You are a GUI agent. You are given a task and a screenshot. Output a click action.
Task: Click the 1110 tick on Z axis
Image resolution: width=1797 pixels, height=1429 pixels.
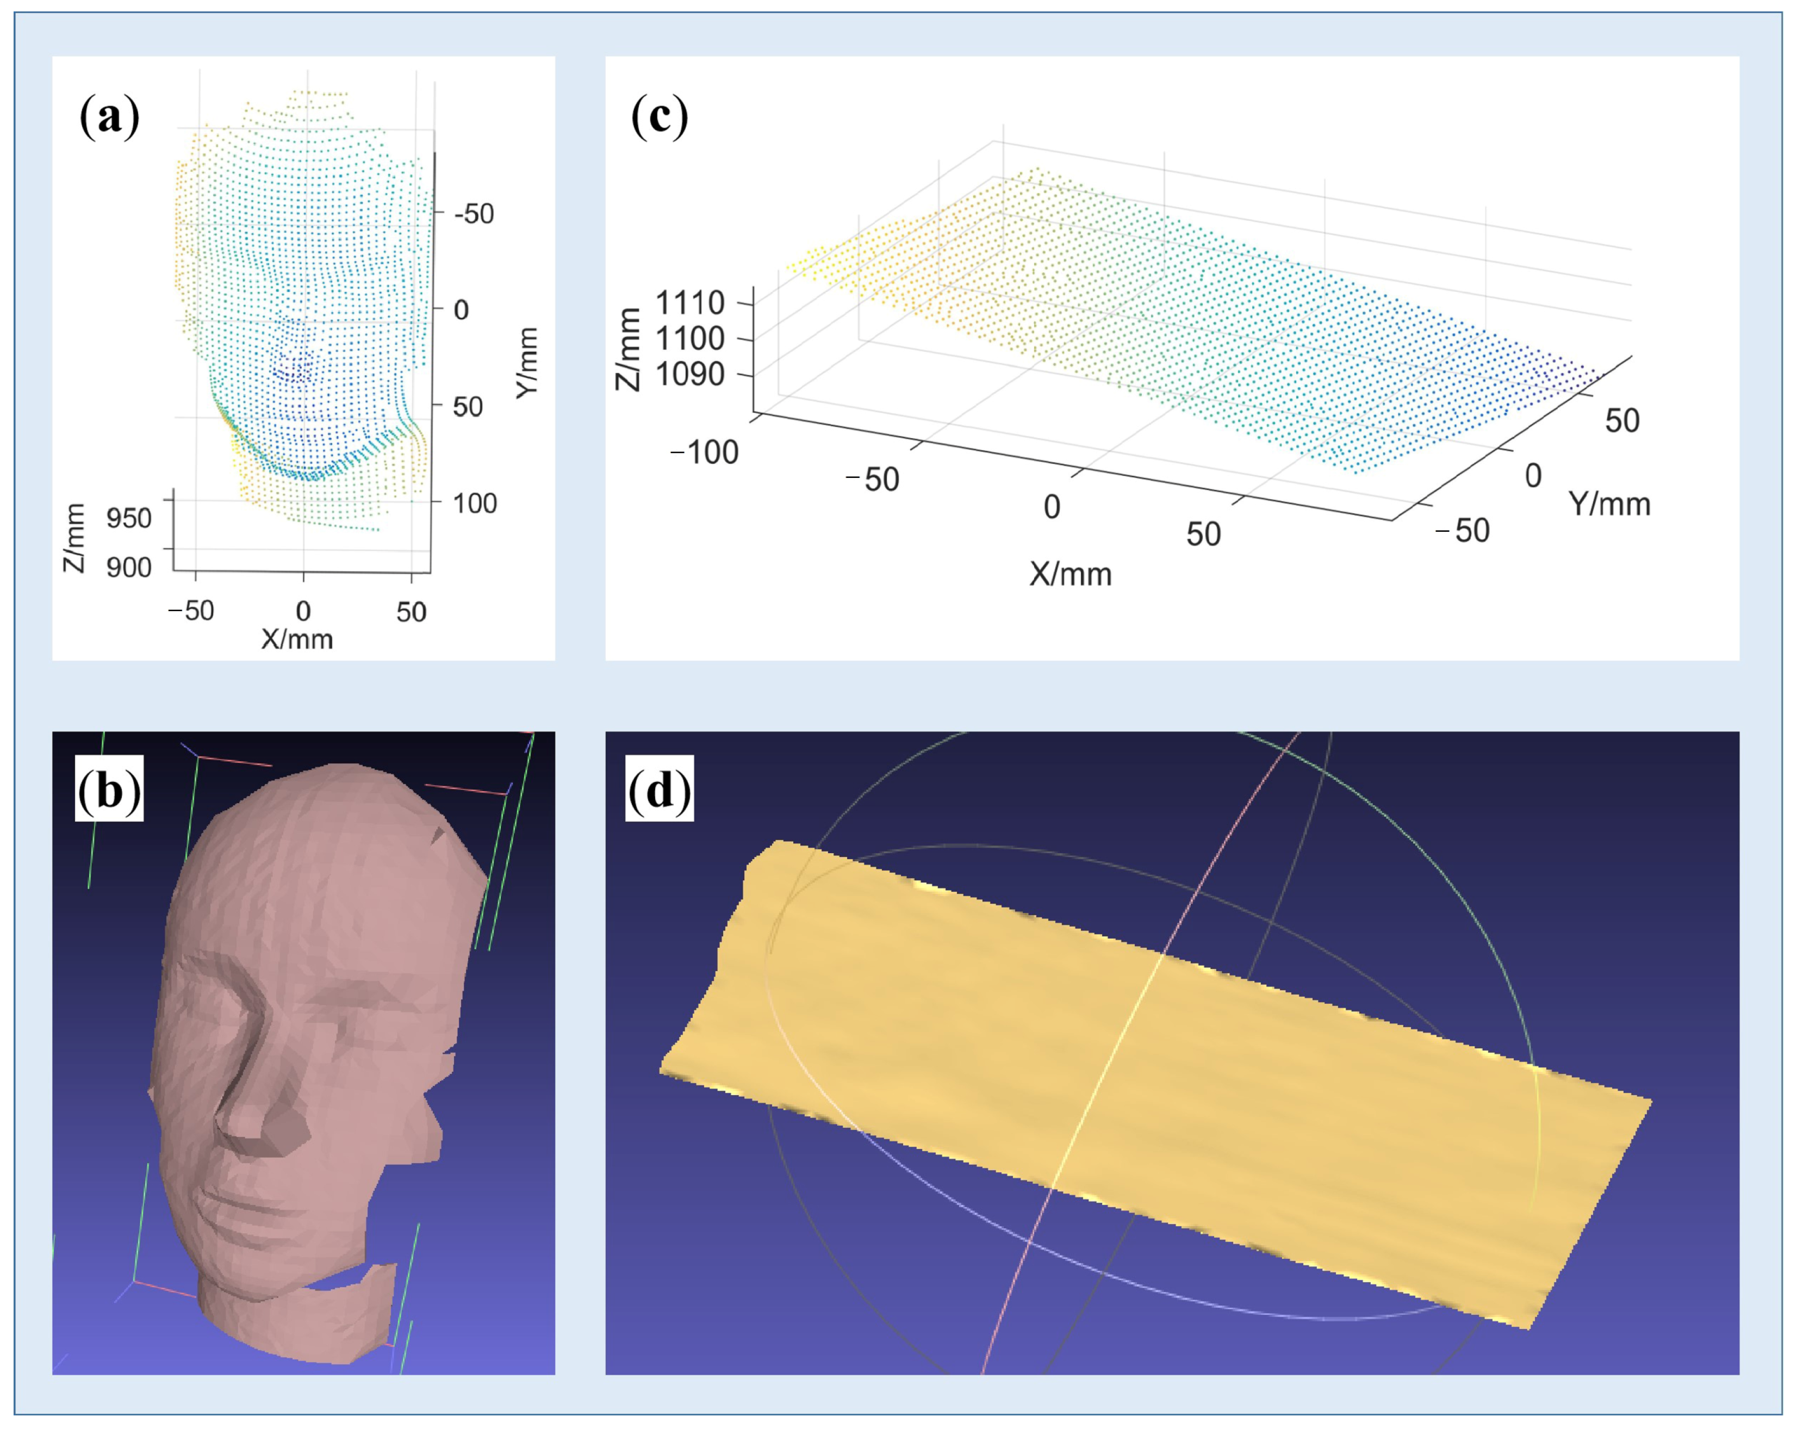click(690, 303)
